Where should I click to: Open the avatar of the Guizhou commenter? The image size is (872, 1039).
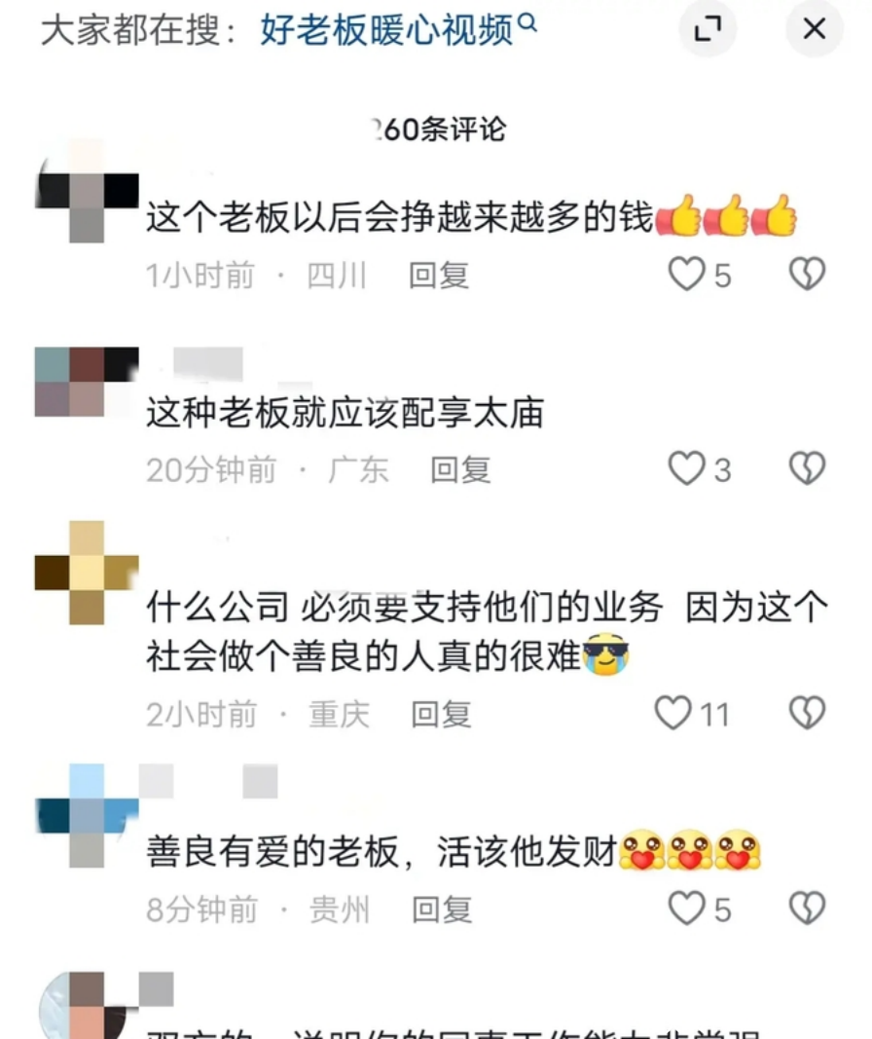[87, 816]
